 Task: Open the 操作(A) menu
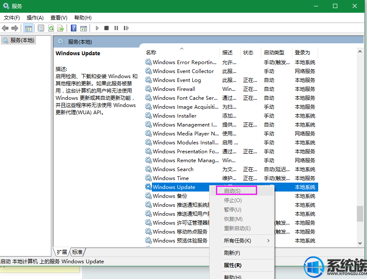[35, 18]
